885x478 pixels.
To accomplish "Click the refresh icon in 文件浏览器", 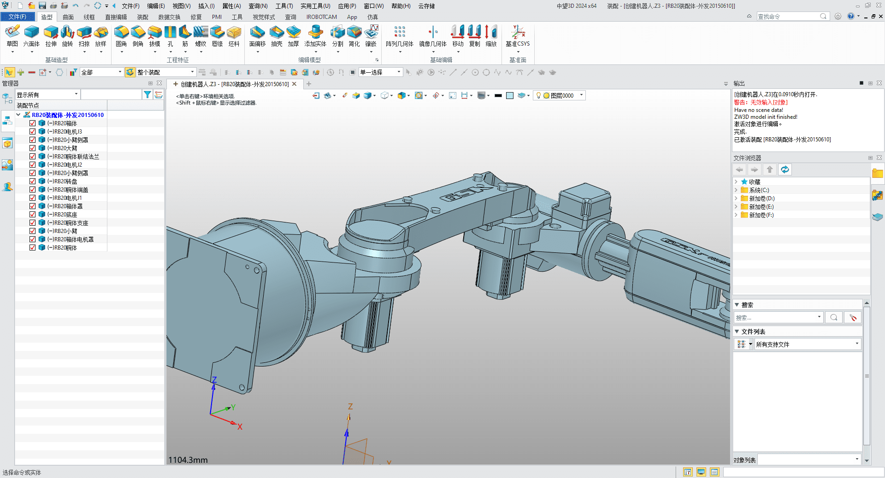I will 785,169.
